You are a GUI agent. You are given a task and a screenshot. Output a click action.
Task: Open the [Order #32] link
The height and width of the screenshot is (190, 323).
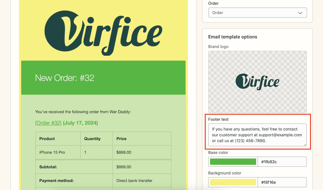pos(48,123)
